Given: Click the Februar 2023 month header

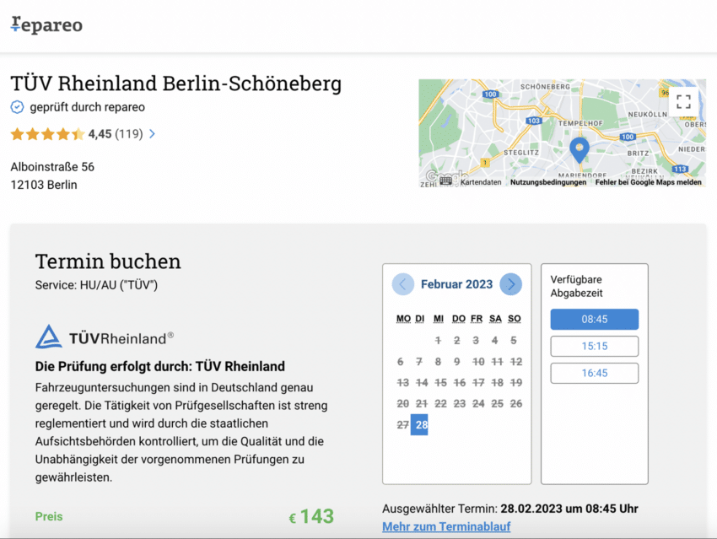Looking at the screenshot, I should pos(456,284).
